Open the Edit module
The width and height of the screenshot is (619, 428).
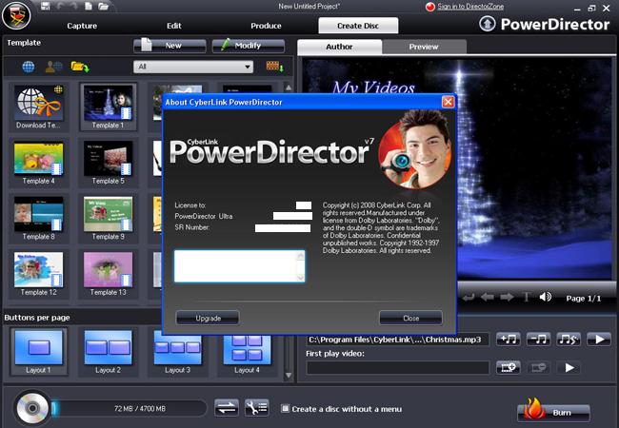(x=174, y=26)
